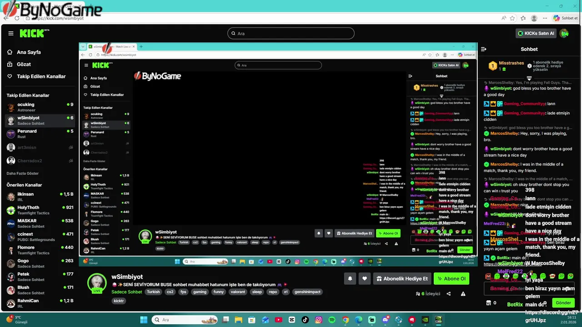Select the kicktr tag
Viewport: 582px width, 327px height.
tap(119, 301)
